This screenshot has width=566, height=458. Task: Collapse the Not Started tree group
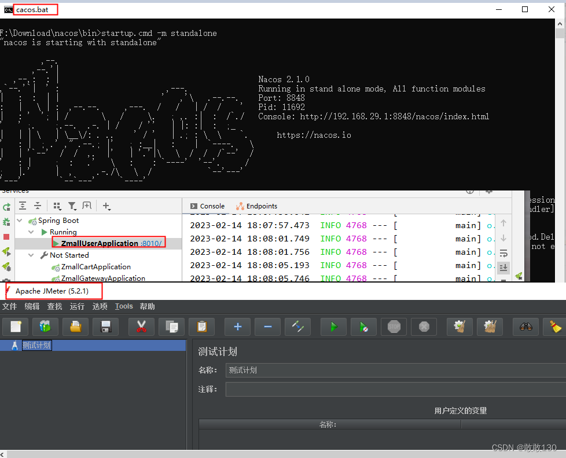pos(31,255)
